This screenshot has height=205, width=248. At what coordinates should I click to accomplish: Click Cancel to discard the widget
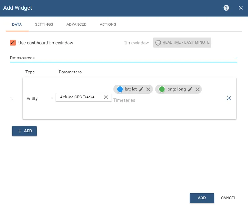(228, 198)
